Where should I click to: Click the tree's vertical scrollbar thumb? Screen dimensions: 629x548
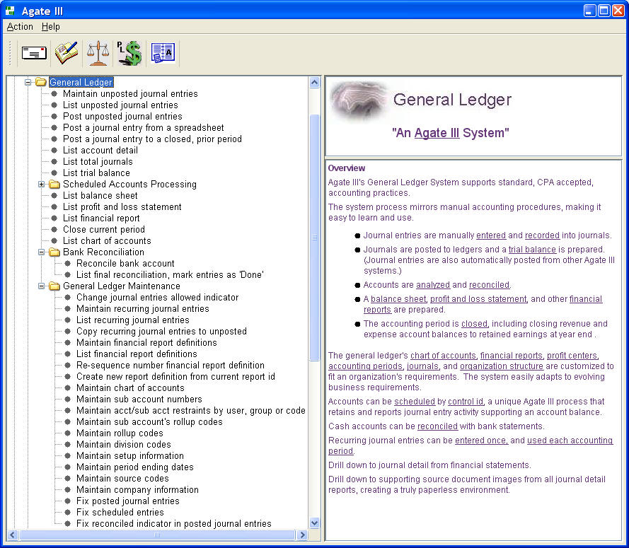point(314,238)
